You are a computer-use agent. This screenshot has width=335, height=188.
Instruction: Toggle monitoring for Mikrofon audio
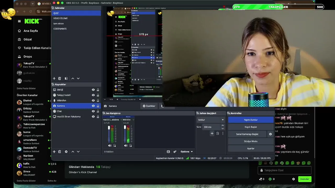[x=130, y=146]
